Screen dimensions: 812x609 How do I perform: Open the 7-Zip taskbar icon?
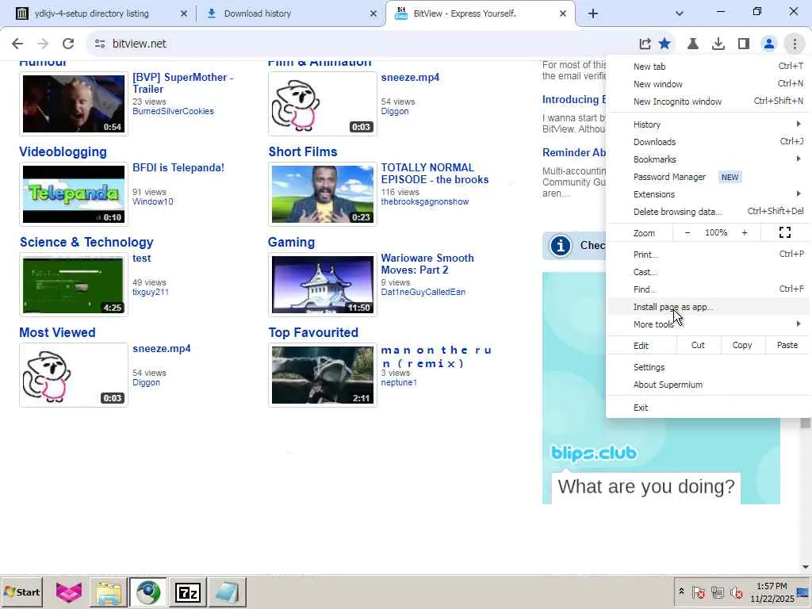pyautogui.click(x=187, y=592)
